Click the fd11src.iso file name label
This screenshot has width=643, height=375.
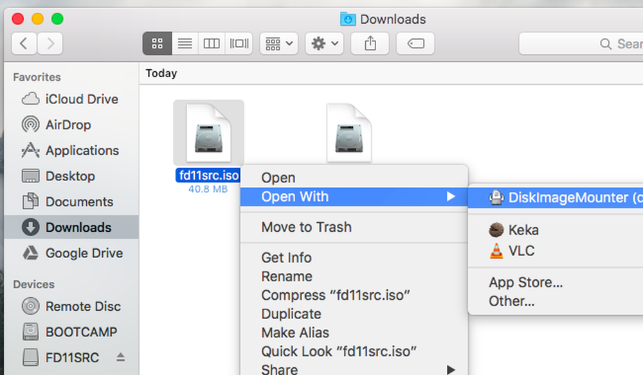pyautogui.click(x=209, y=175)
